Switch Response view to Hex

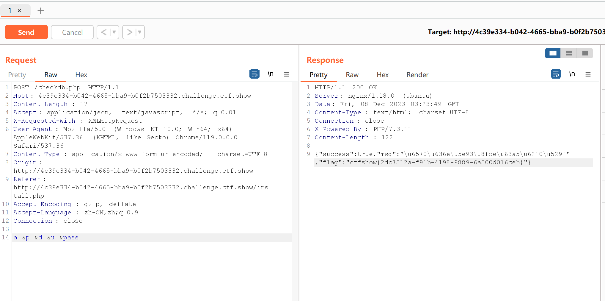click(383, 75)
